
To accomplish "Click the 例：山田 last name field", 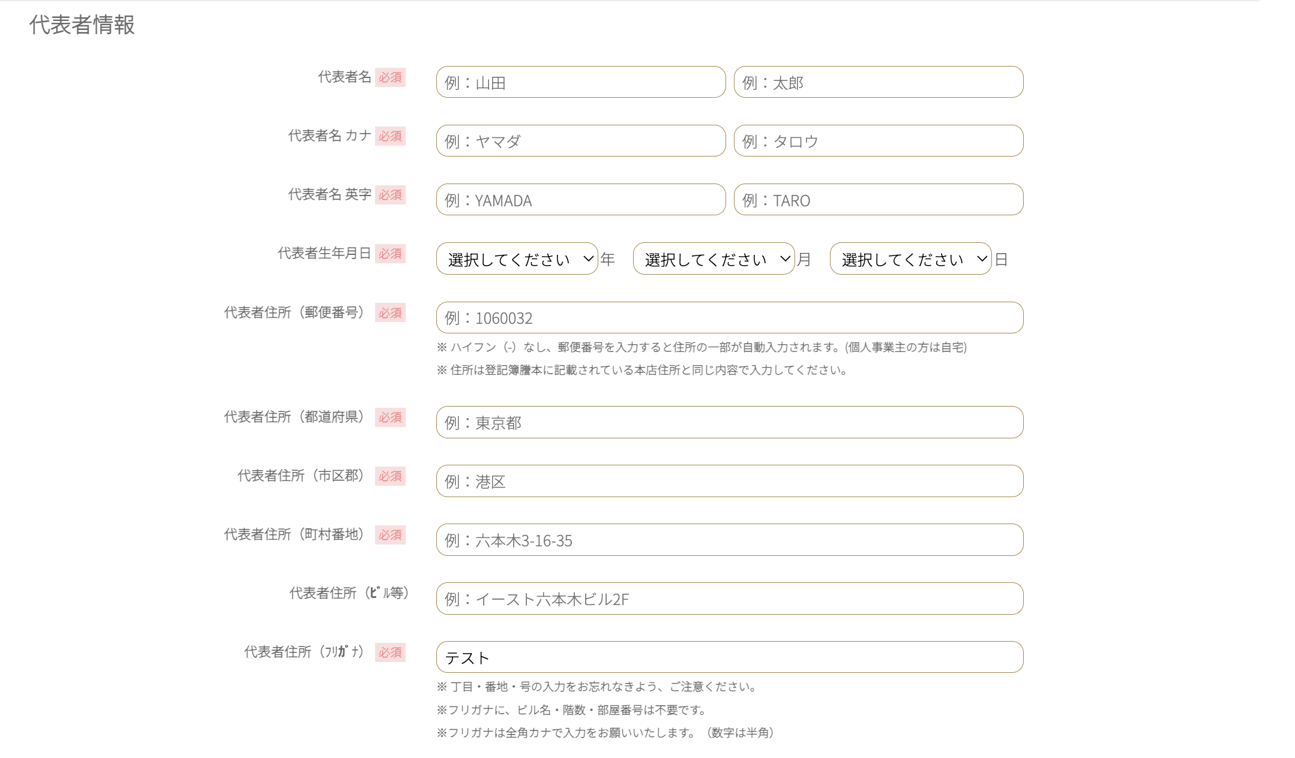I will [581, 82].
